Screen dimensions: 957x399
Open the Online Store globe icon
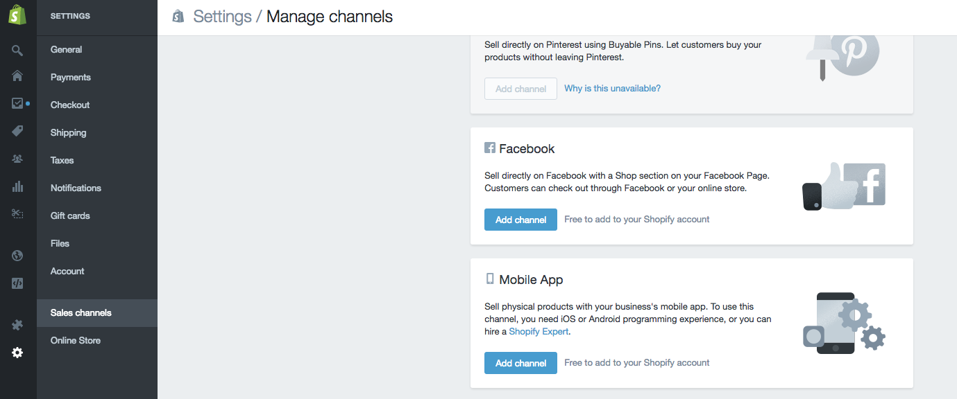point(17,256)
